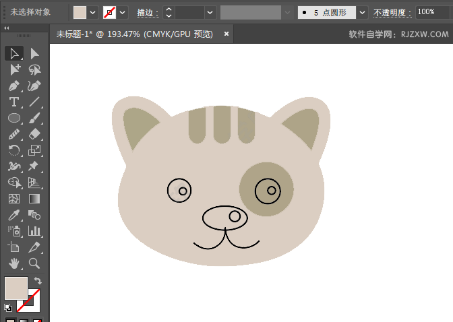
Task: Select the Direct Selection tool
Action: click(x=34, y=53)
